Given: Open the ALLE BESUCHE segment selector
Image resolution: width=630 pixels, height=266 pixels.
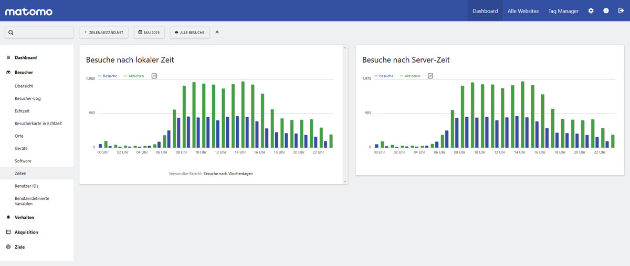Looking at the screenshot, I should [190, 33].
